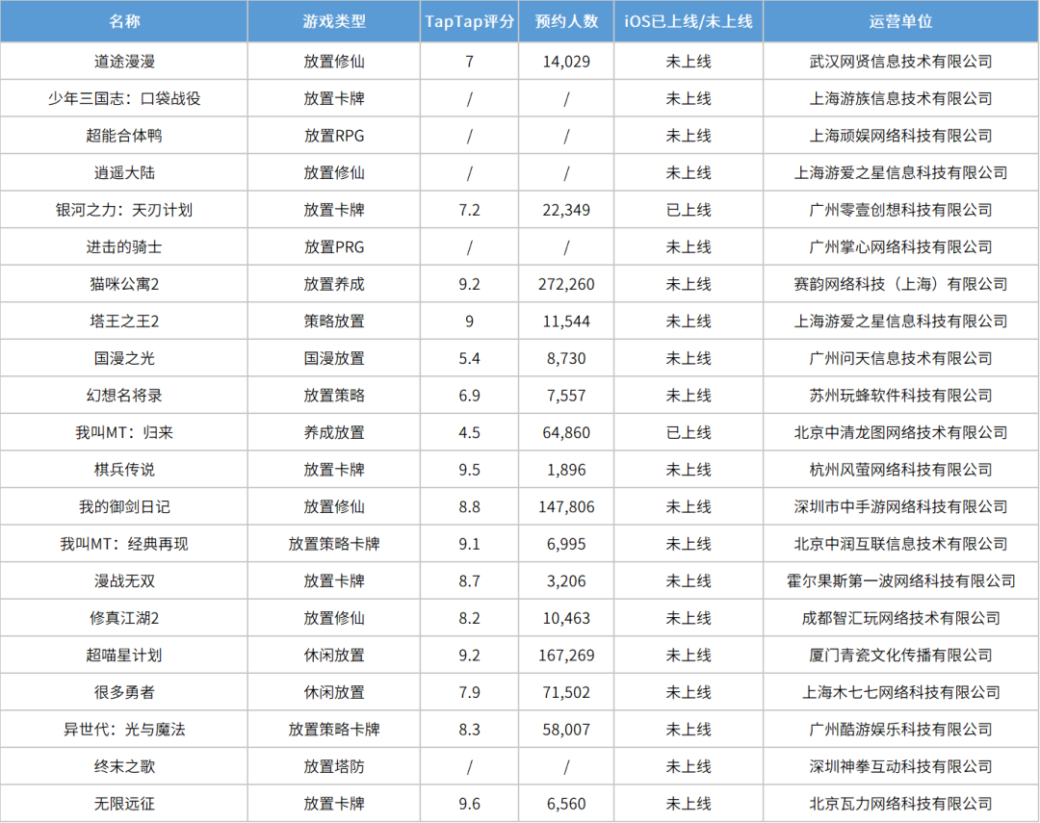Click the 养成放置 type cell
The image size is (1040, 823).
(x=333, y=432)
